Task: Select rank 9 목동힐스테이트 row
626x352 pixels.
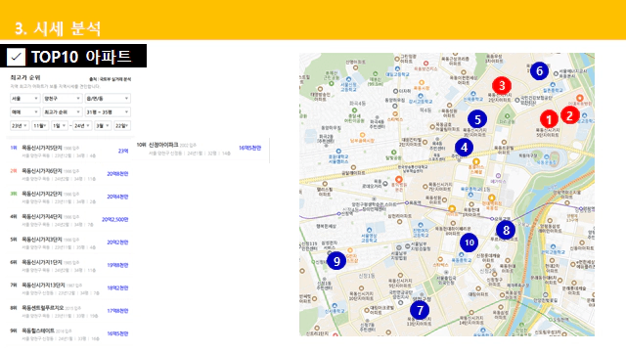Action: [69, 333]
